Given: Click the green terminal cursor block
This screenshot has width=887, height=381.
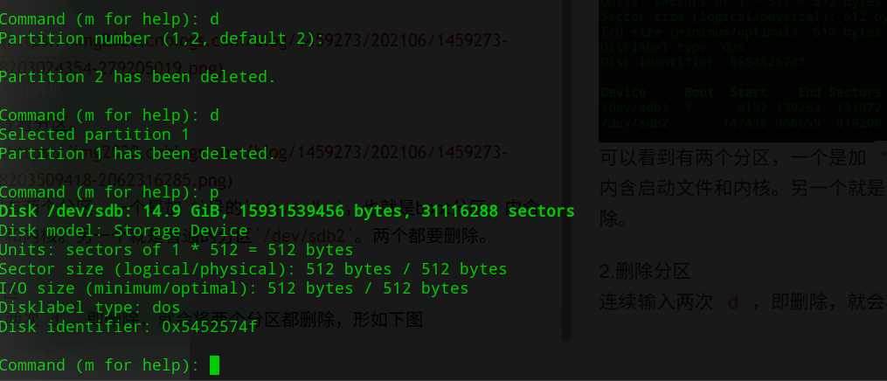Looking at the screenshot, I should click(x=214, y=365).
